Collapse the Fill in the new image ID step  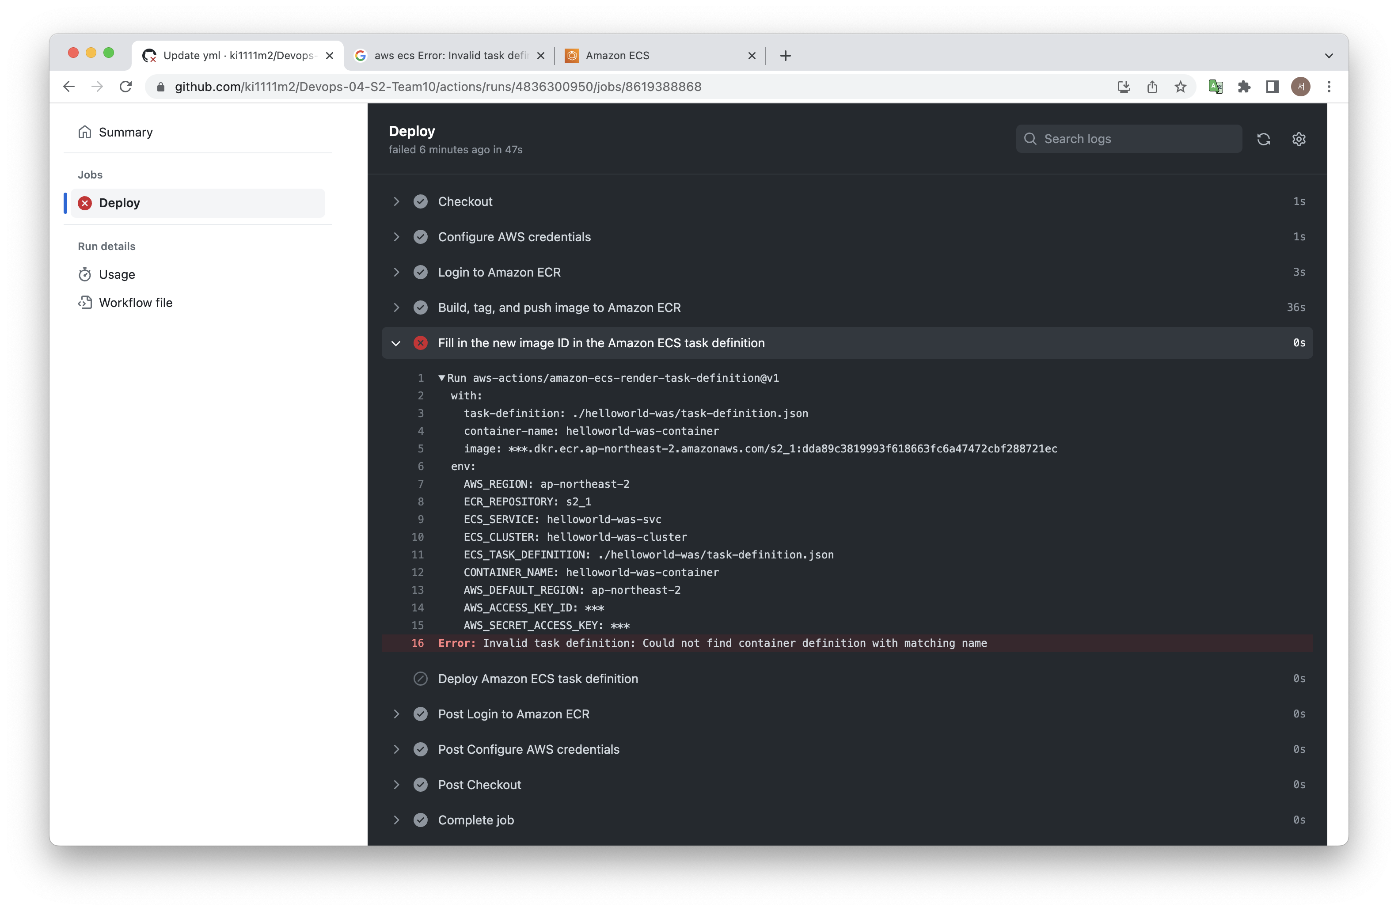click(x=396, y=343)
